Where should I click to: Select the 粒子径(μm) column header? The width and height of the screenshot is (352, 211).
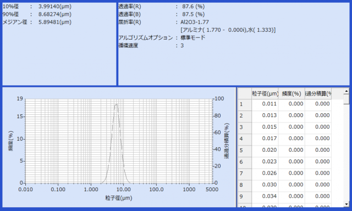265,93
